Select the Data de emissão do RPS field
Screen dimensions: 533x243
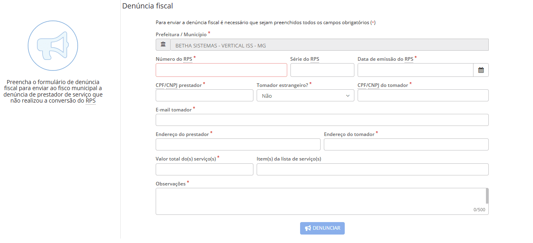click(415, 70)
